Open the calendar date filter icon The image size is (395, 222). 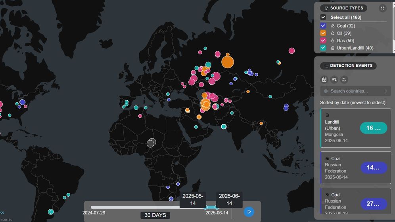tap(324, 79)
